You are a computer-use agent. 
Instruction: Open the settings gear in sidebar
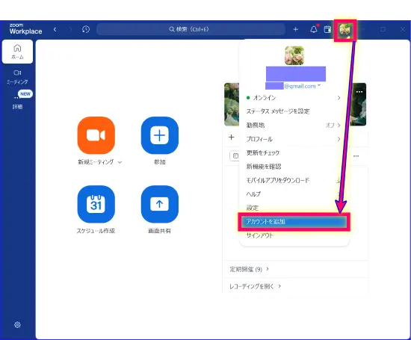pos(17,325)
